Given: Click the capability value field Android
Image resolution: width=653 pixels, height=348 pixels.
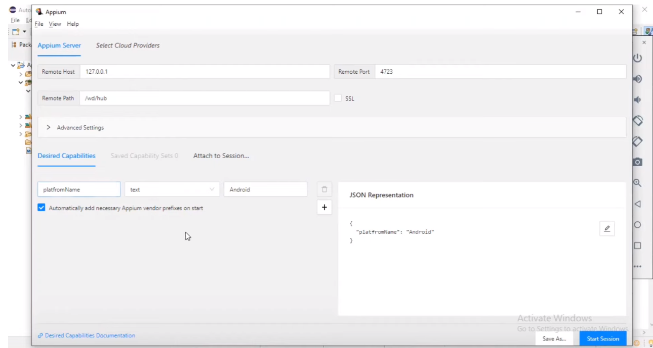Looking at the screenshot, I should click(265, 190).
